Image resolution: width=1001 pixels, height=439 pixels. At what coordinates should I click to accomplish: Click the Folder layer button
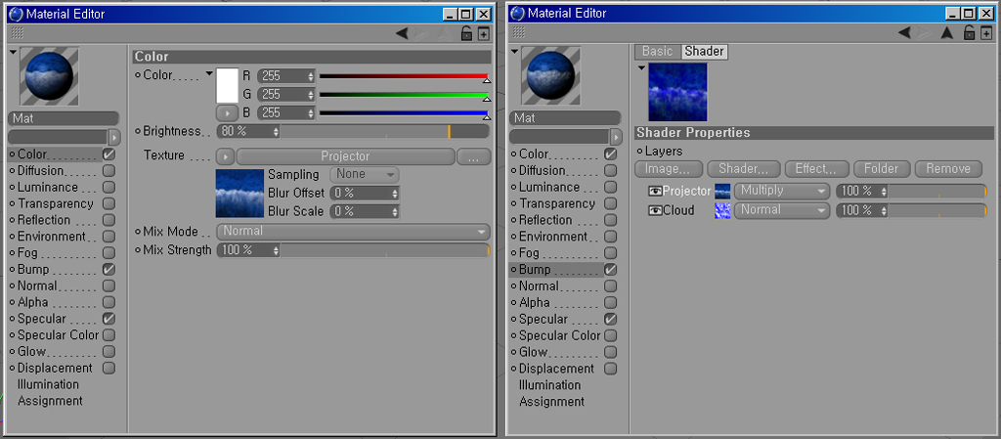[x=881, y=169]
